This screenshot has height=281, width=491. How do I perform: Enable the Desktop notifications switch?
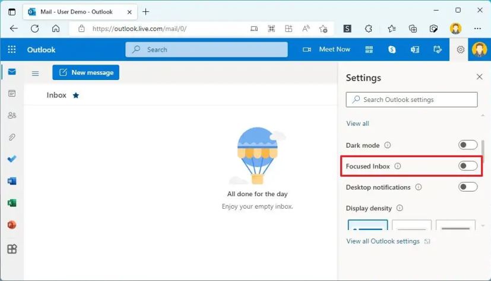(468, 187)
